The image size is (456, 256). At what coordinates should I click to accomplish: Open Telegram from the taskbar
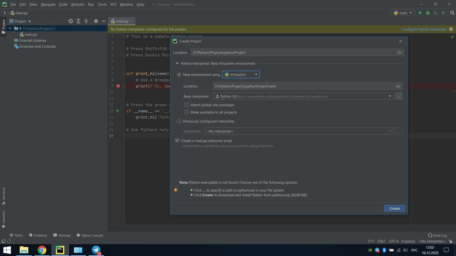(96, 250)
